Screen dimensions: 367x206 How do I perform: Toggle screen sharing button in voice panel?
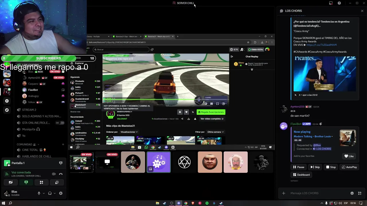click(26, 182)
